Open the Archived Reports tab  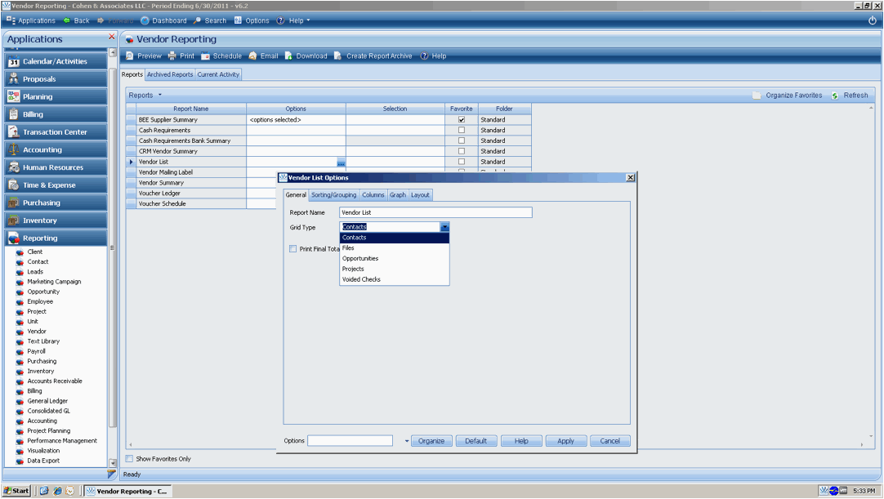tap(170, 74)
